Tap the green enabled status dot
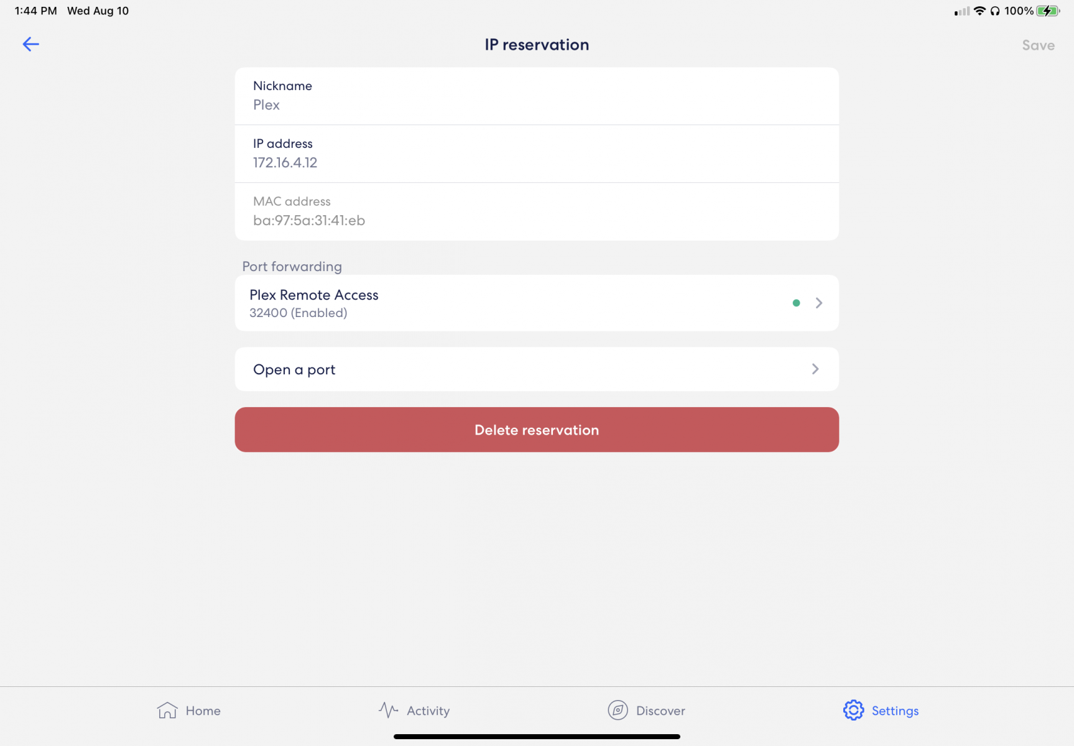The image size is (1074, 746). (796, 303)
